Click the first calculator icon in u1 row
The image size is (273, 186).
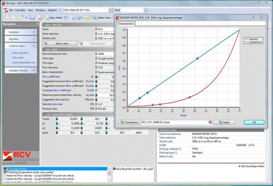[57, 123]
